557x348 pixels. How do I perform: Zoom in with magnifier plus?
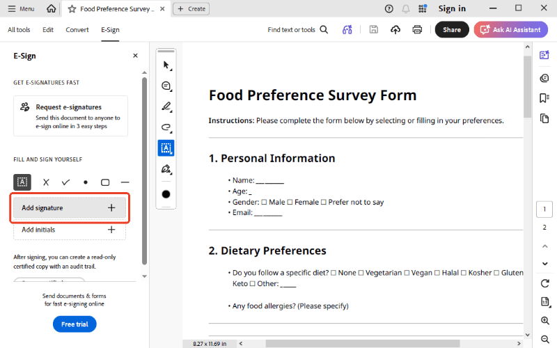545,321
